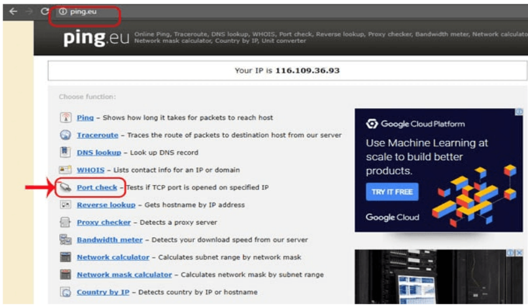528x308 pixels.
Task: Open the DNS lookup link
Action: tap(98, 153)
